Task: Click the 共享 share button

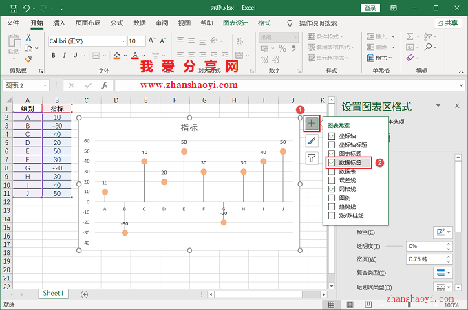Action: (x=448, y=23)
